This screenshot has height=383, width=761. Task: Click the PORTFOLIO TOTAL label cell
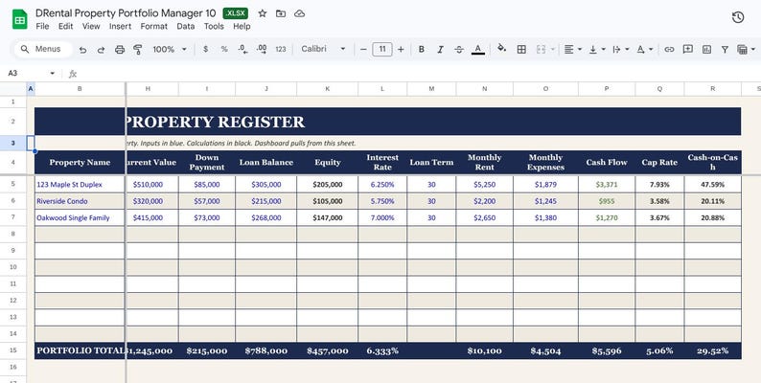(x=80, y=350)
